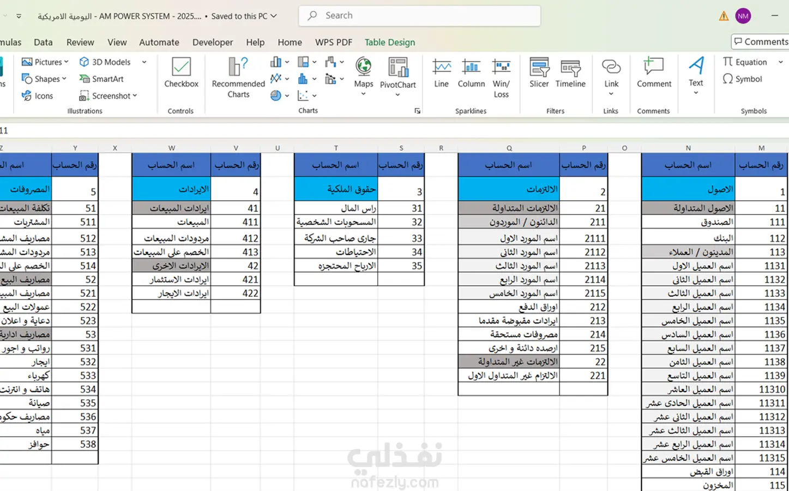The height and width of the screenshot is (491, 789).
Task: Insert a column or bar chart
Action: pyautogui.click(x=276, y=62)
